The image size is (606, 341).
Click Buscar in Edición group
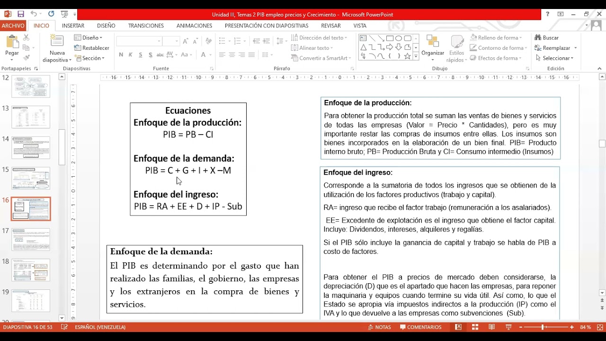(547, 37)
